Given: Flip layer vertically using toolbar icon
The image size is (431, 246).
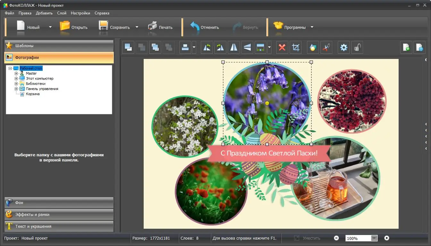Looking at the screenshot, I should 247,48.
